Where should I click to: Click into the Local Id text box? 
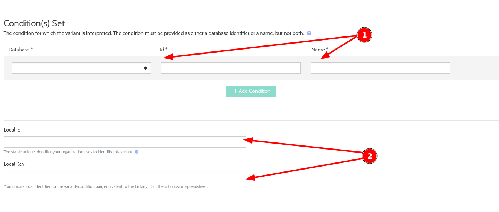(x=125, y=142)
